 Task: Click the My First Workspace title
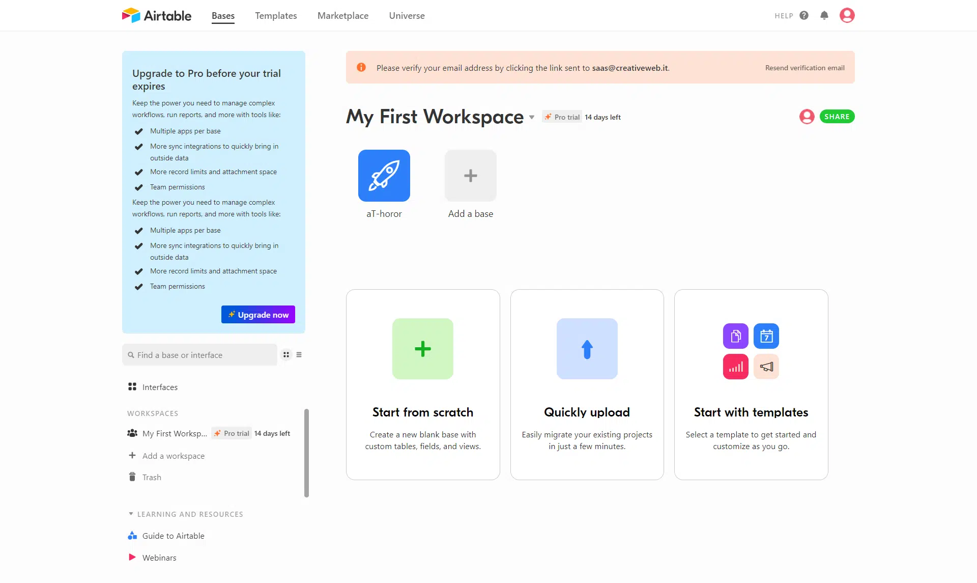(x=435, y=117)
